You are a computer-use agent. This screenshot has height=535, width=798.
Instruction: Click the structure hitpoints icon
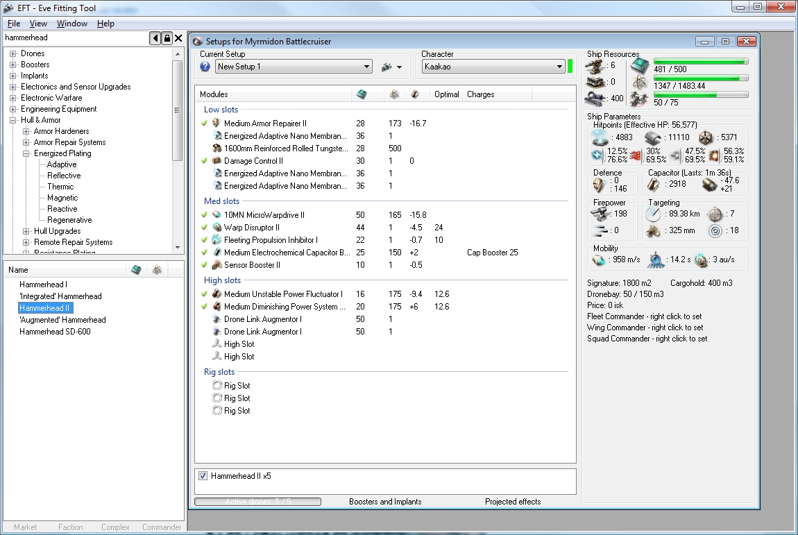pyautogui.click(x=706, y=137)
